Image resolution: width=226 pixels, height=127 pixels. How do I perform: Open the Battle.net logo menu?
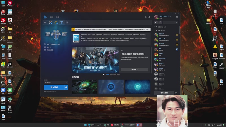click(x=45, y=17)
